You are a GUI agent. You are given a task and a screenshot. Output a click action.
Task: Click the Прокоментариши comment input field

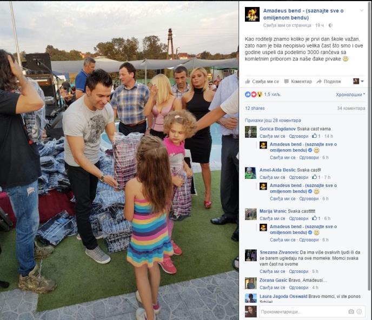click(x=304, y=311)
